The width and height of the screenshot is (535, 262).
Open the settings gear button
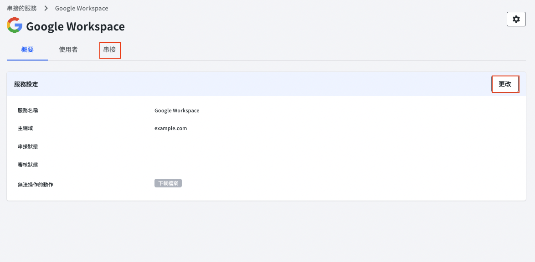[516, 19]
